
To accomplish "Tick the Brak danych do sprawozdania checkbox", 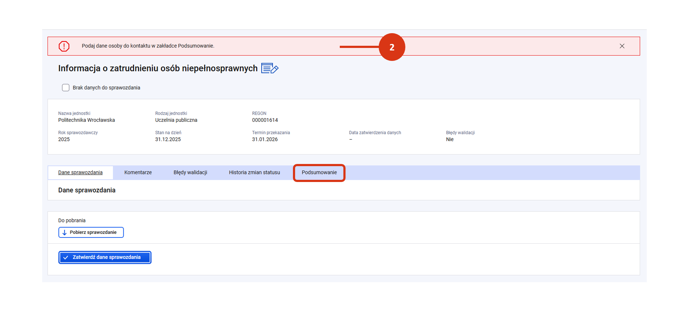I will tap(66, 88).
